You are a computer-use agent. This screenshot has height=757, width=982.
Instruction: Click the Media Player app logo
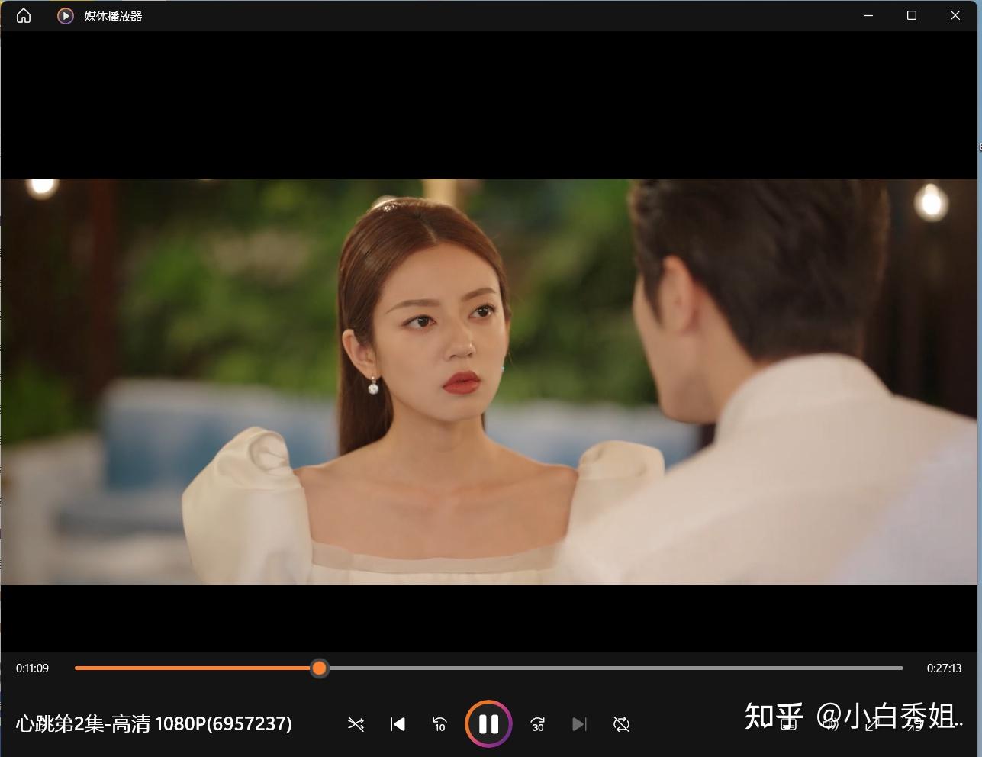pyautogui.click(x=65, y=15)
